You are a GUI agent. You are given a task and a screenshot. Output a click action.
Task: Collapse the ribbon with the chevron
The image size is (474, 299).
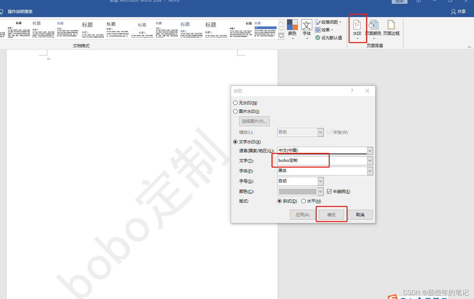tap(469, 47)
